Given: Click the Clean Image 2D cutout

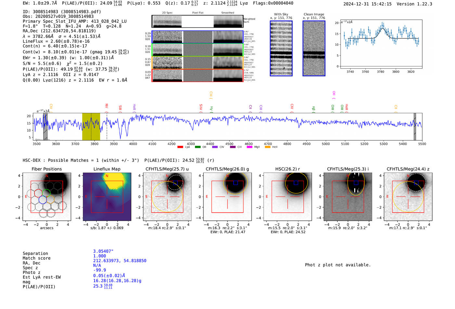Looking at the screenshot, I should point(314,48).
